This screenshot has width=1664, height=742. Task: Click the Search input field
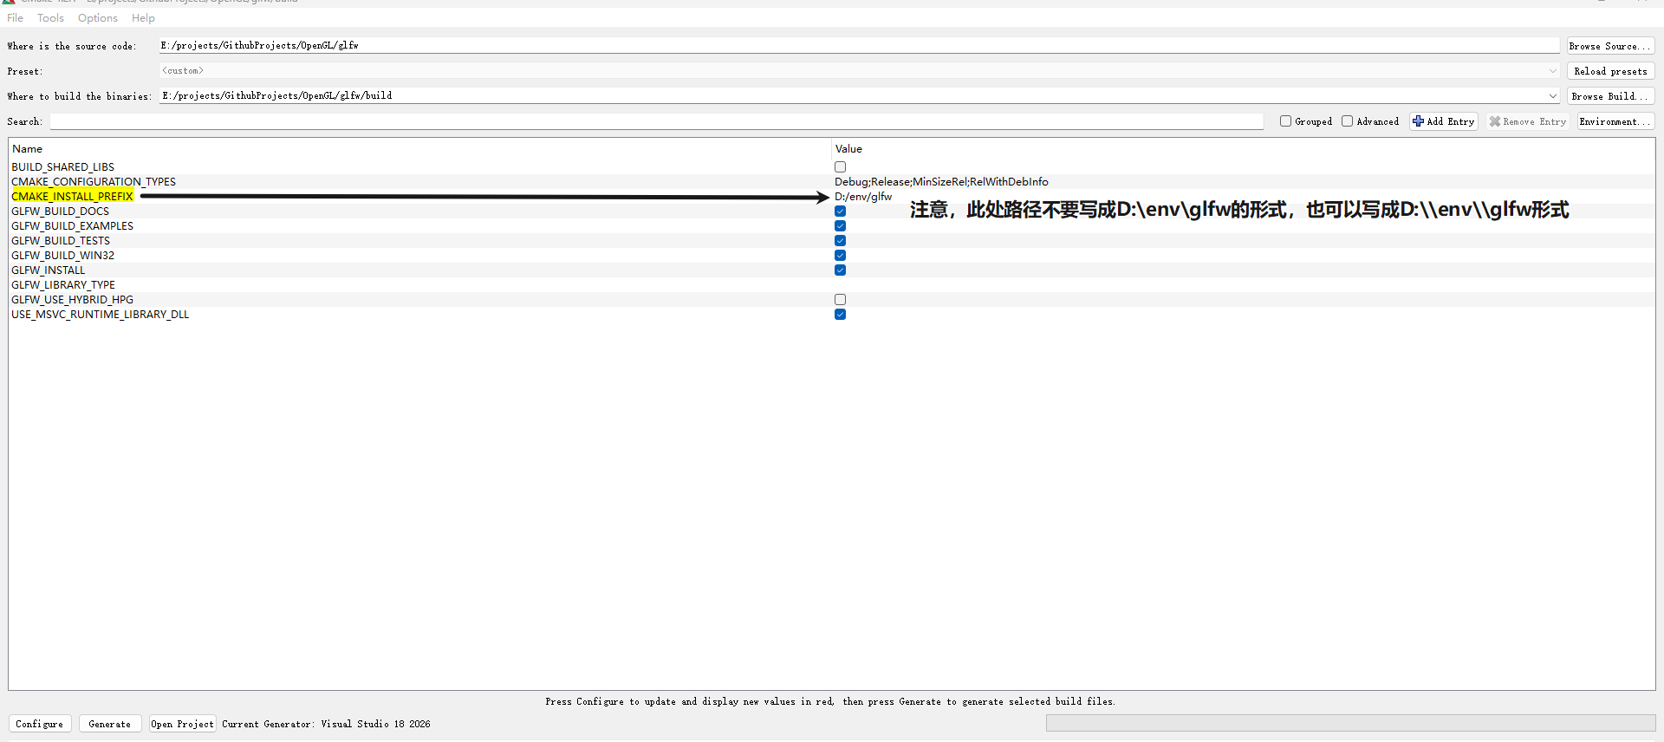pyautogui.click(x=656, y=121)
